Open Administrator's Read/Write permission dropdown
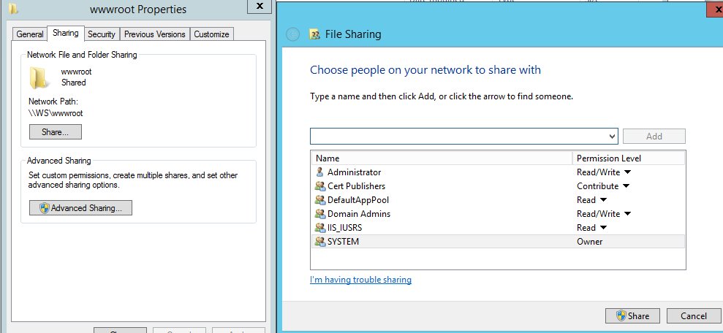The image size is (723, 333). pyautogui.click(x=627, y=172)
